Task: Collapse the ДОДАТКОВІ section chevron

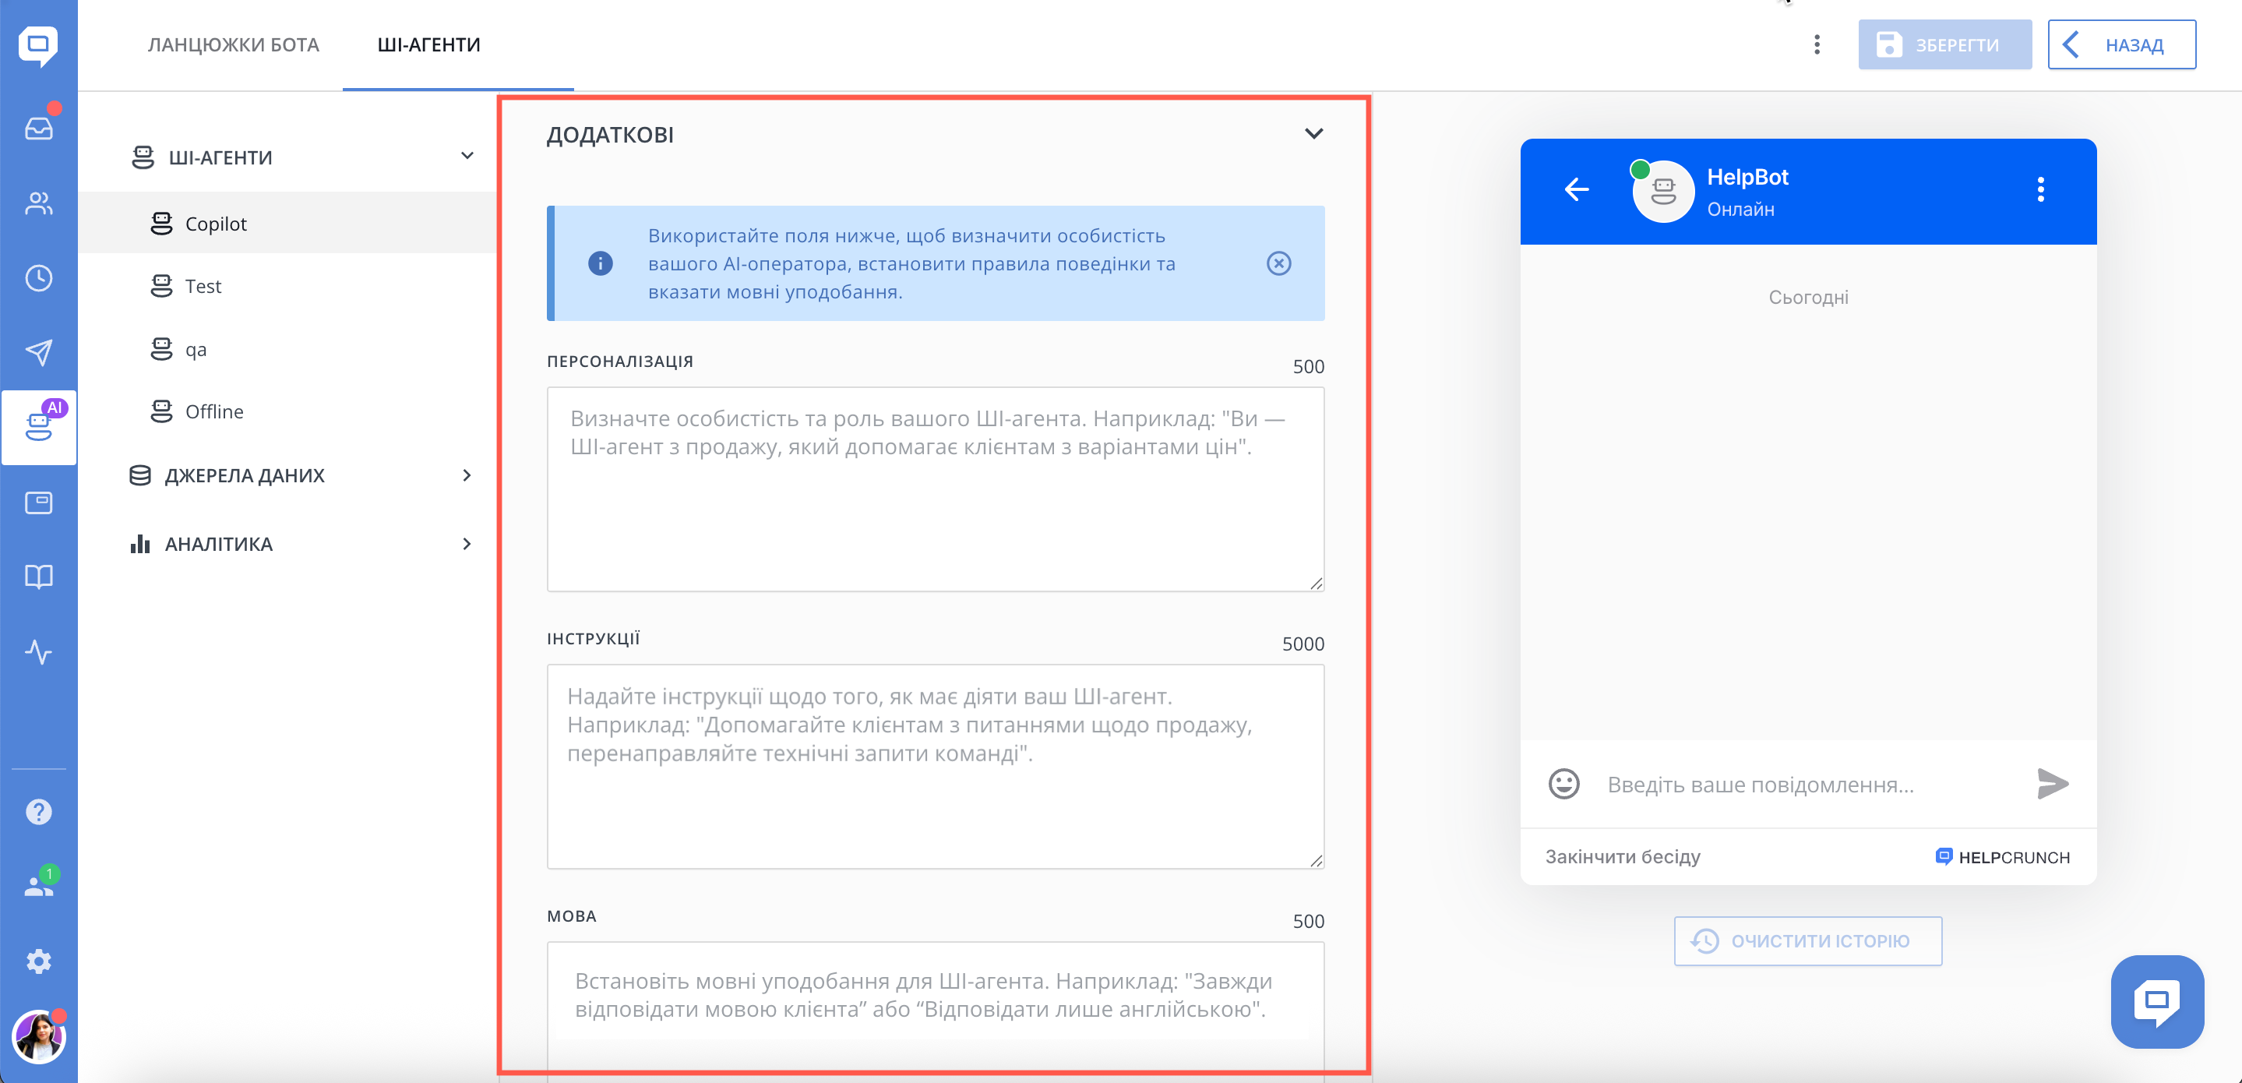Action: coord(1313,133)
